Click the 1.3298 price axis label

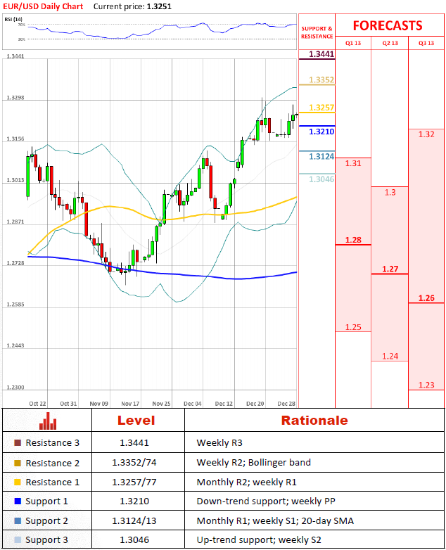coord(15,98)
